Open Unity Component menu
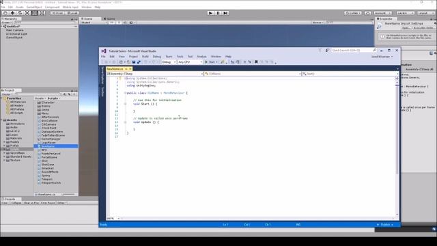Viewport: 437px width, 246px height. 52,7
